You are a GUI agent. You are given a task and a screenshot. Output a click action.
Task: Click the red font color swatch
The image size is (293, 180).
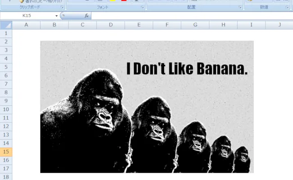tap(124, 1)
